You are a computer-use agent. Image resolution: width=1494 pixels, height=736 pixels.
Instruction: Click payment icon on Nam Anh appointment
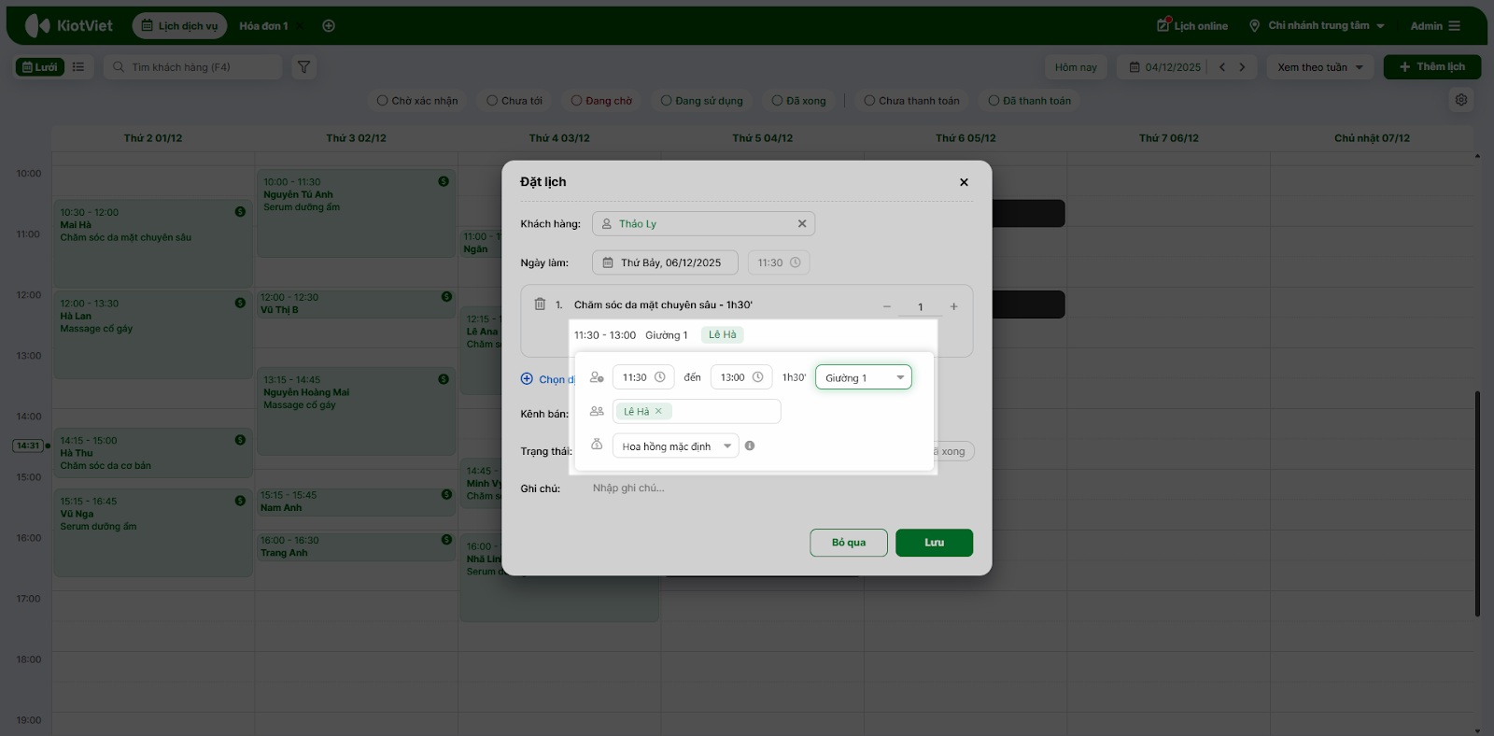tap(446, 495)
